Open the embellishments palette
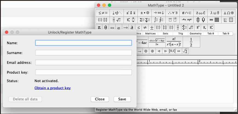The image size is (238, 114). [x=131, y=13]
